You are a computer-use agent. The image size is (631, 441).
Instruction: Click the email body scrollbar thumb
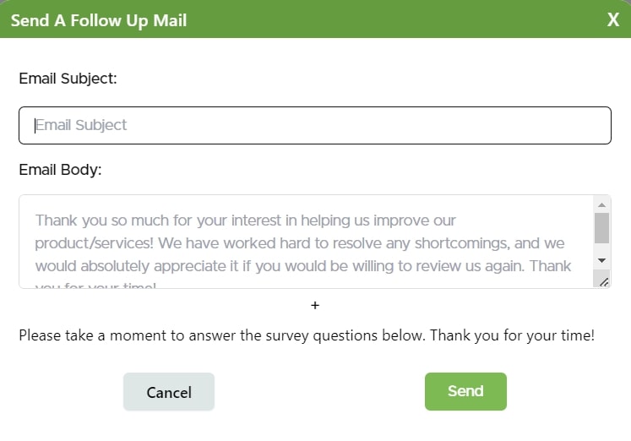[601, 227]
